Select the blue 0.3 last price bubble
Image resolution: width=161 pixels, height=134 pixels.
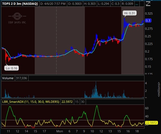pyautogui.click(x=148, y=21)
